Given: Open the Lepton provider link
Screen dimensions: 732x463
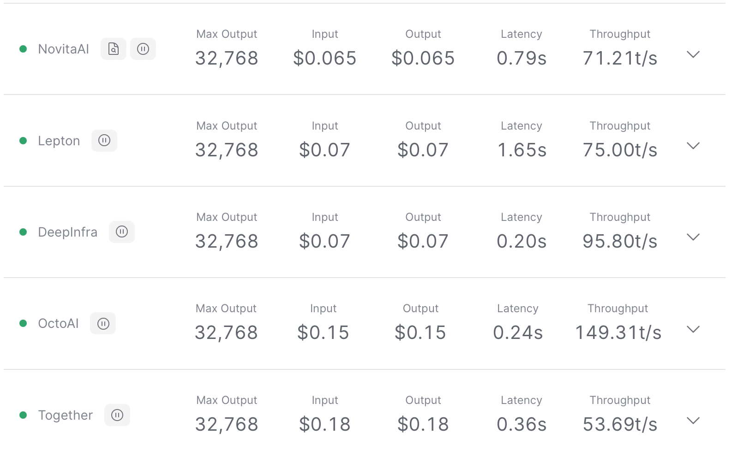Looking at the screenshot, I should (59, 141).
